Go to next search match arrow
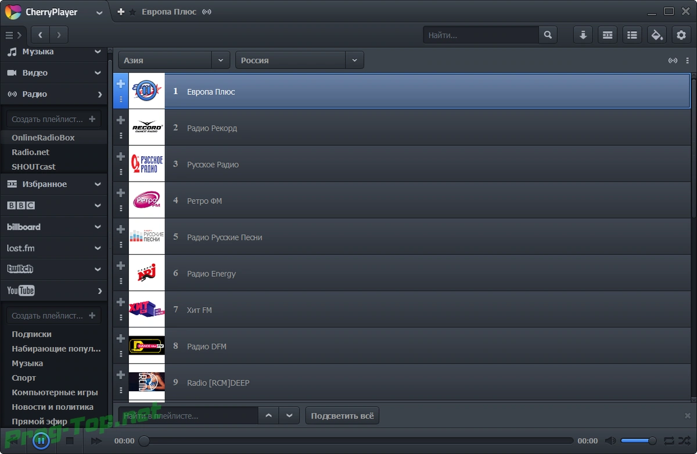The height and width of the screenshot is (454, 697). point(289,416)
